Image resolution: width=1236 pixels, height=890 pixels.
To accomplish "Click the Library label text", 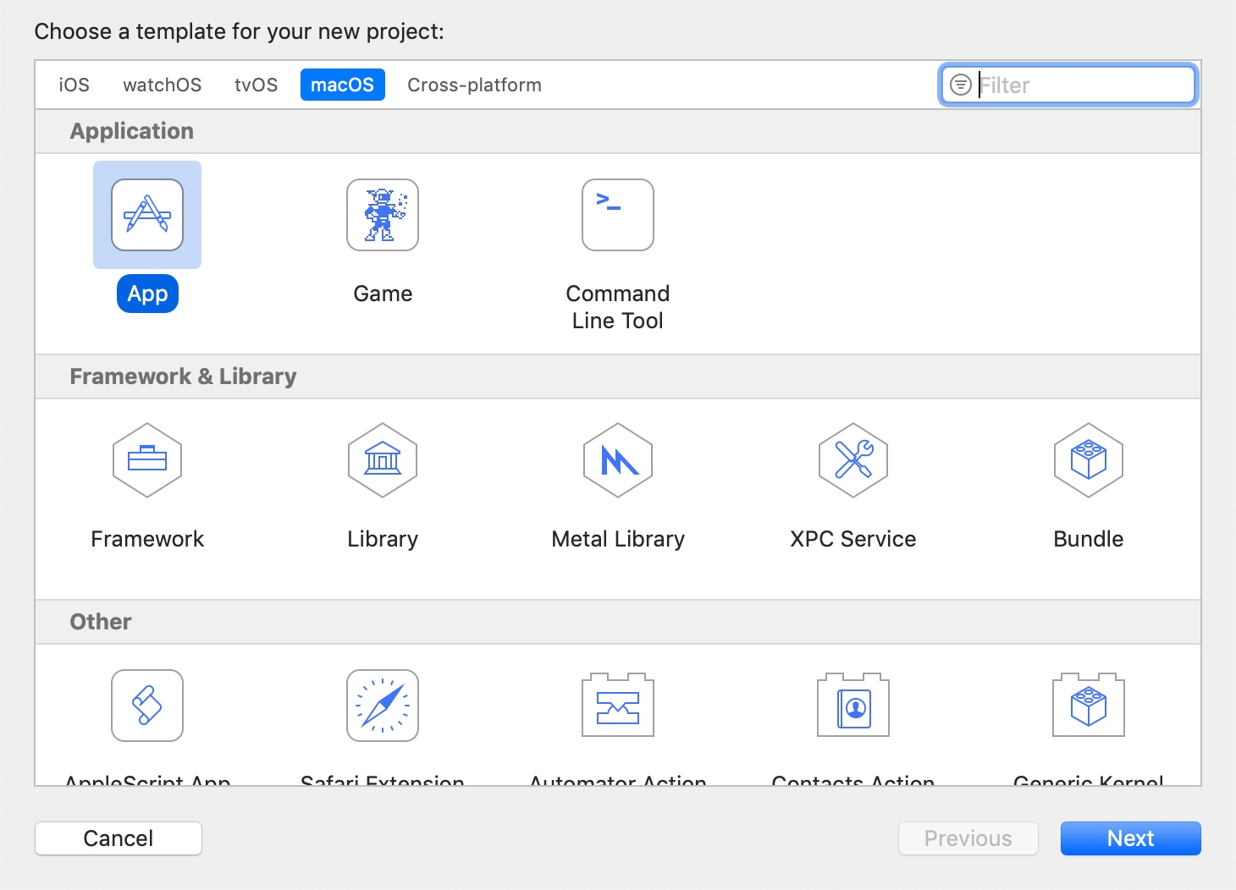I will click(x=383, y=539).
